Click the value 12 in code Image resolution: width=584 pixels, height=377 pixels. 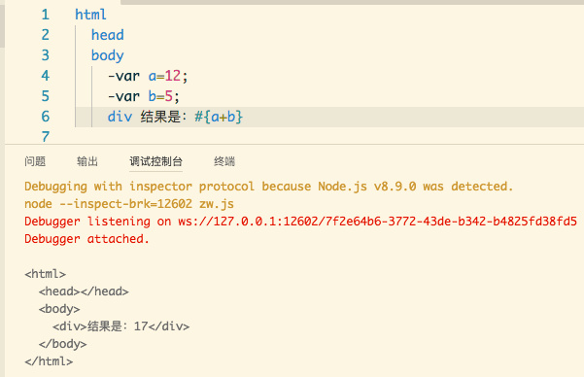173,76
